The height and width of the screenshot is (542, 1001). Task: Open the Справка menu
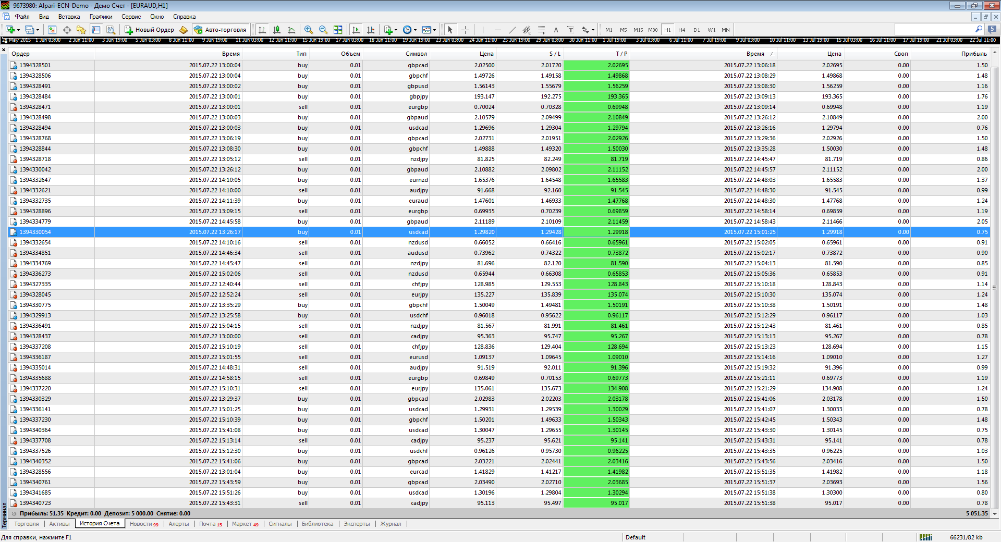click(x=184, y=17)
